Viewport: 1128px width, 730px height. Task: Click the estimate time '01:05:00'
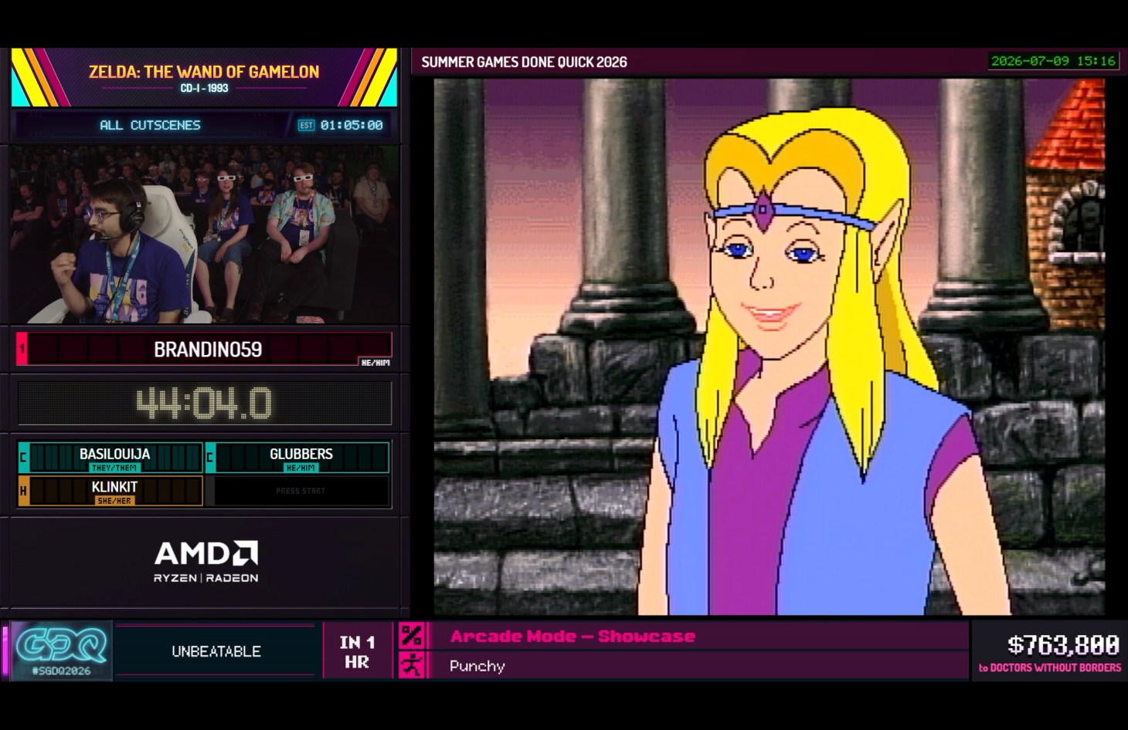tap(352, 125)
